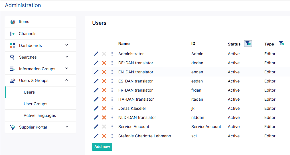The width and height of the screenshot is (290, 155).
Task: Click the name 'Jonas Kæseler'
Action: pos(132,108)
